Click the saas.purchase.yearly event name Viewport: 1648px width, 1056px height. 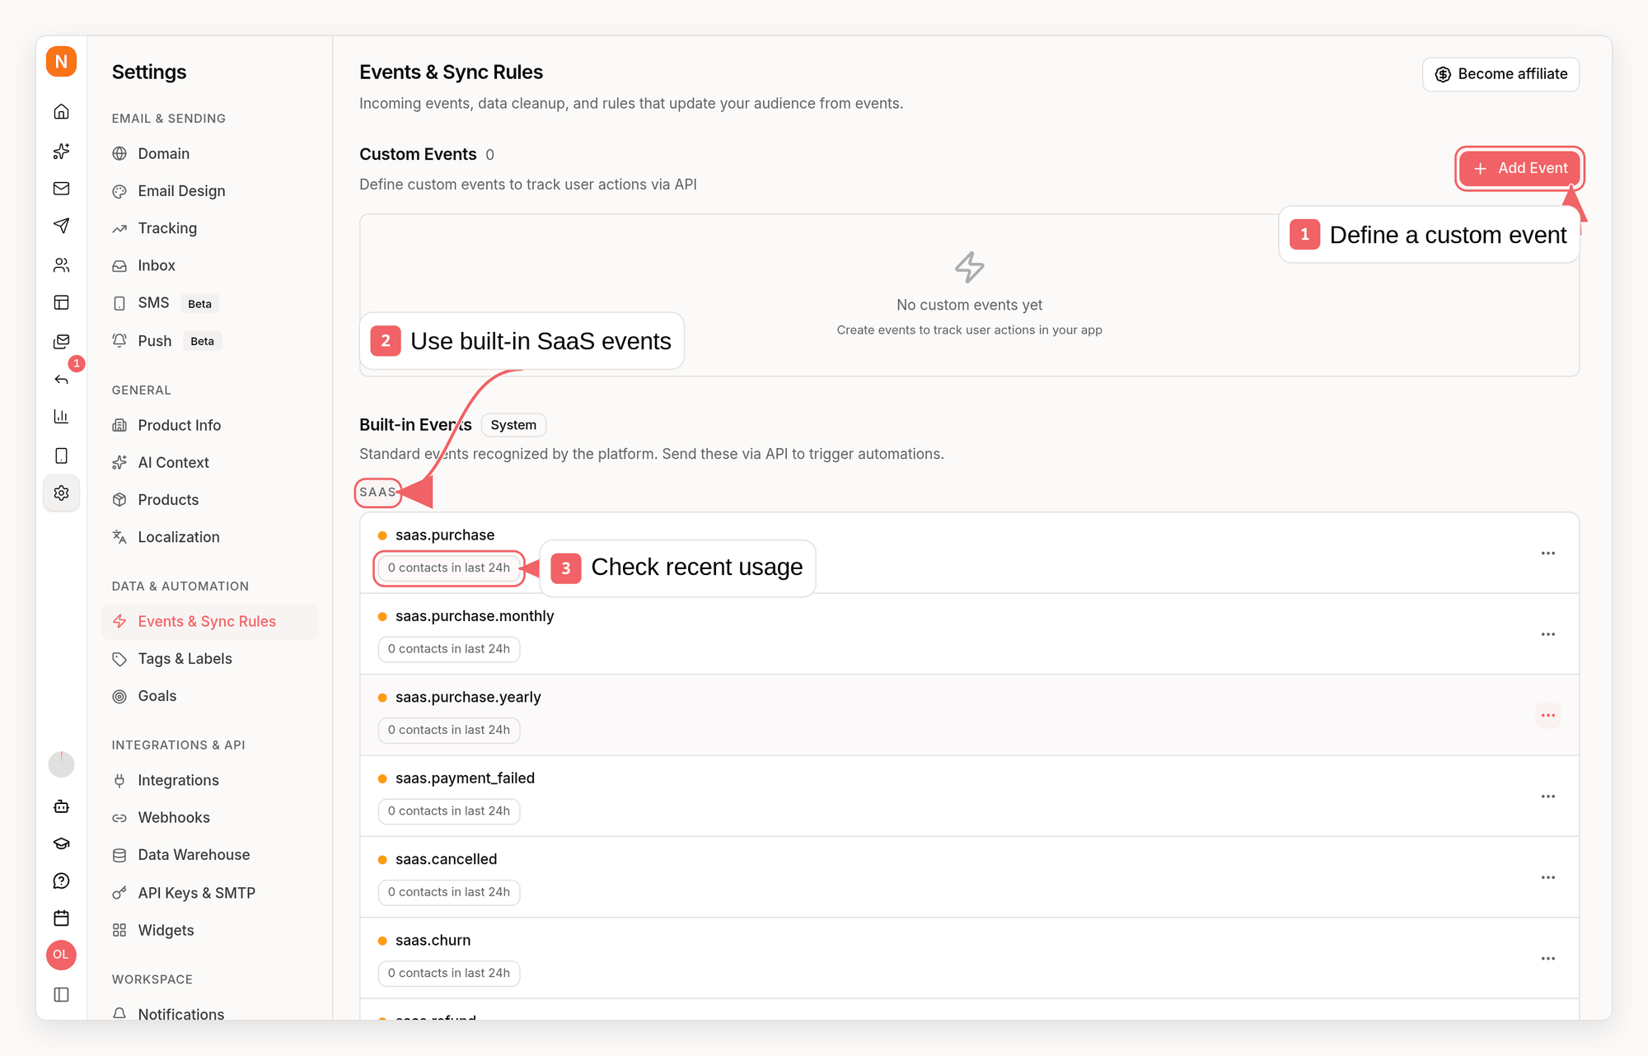(468, 697)
